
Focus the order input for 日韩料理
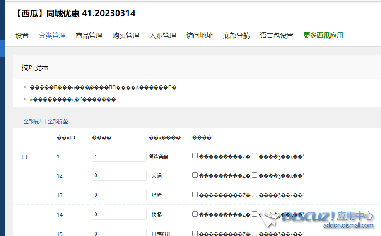tap(119, 233)
